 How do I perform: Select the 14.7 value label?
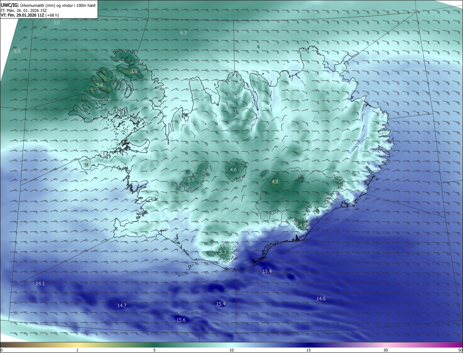point(122,306)
